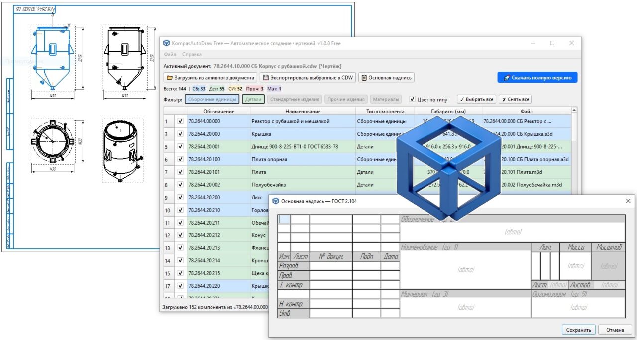Image resolution: width=637 pixels, height=340 pixels.
Task: Click the folder icon to load from active document
Action: pyautogui.click(x=170, y=78)
